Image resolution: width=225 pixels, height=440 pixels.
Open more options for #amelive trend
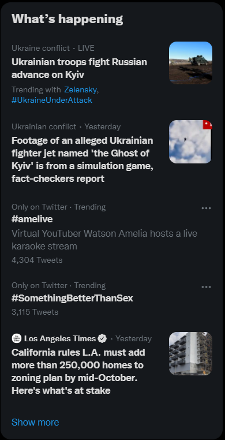click(206, 208)
